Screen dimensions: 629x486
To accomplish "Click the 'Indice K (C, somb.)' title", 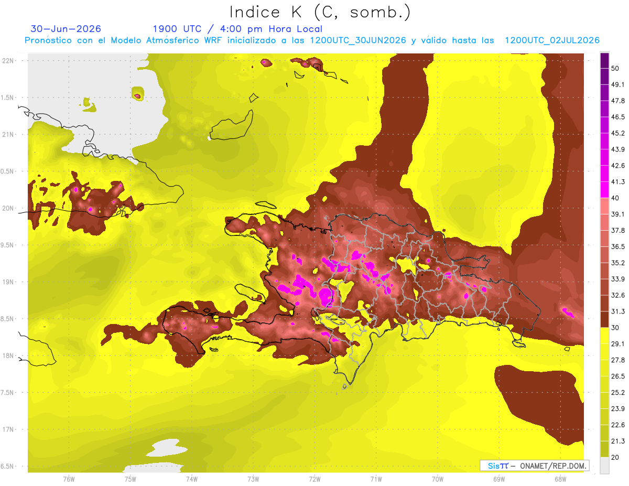I will coord(320,12).
